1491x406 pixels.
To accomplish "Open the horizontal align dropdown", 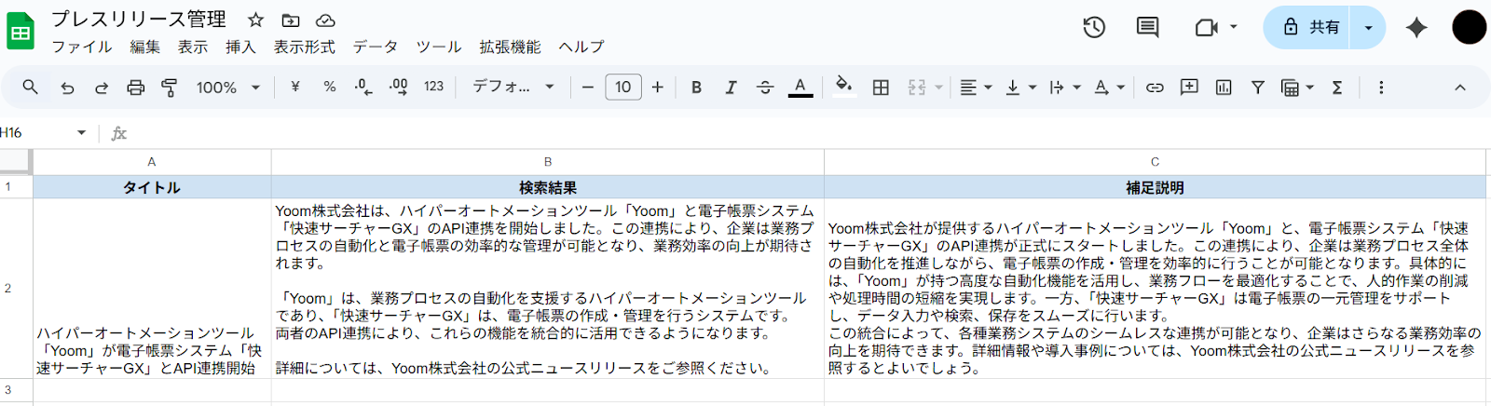I will 976,87.
